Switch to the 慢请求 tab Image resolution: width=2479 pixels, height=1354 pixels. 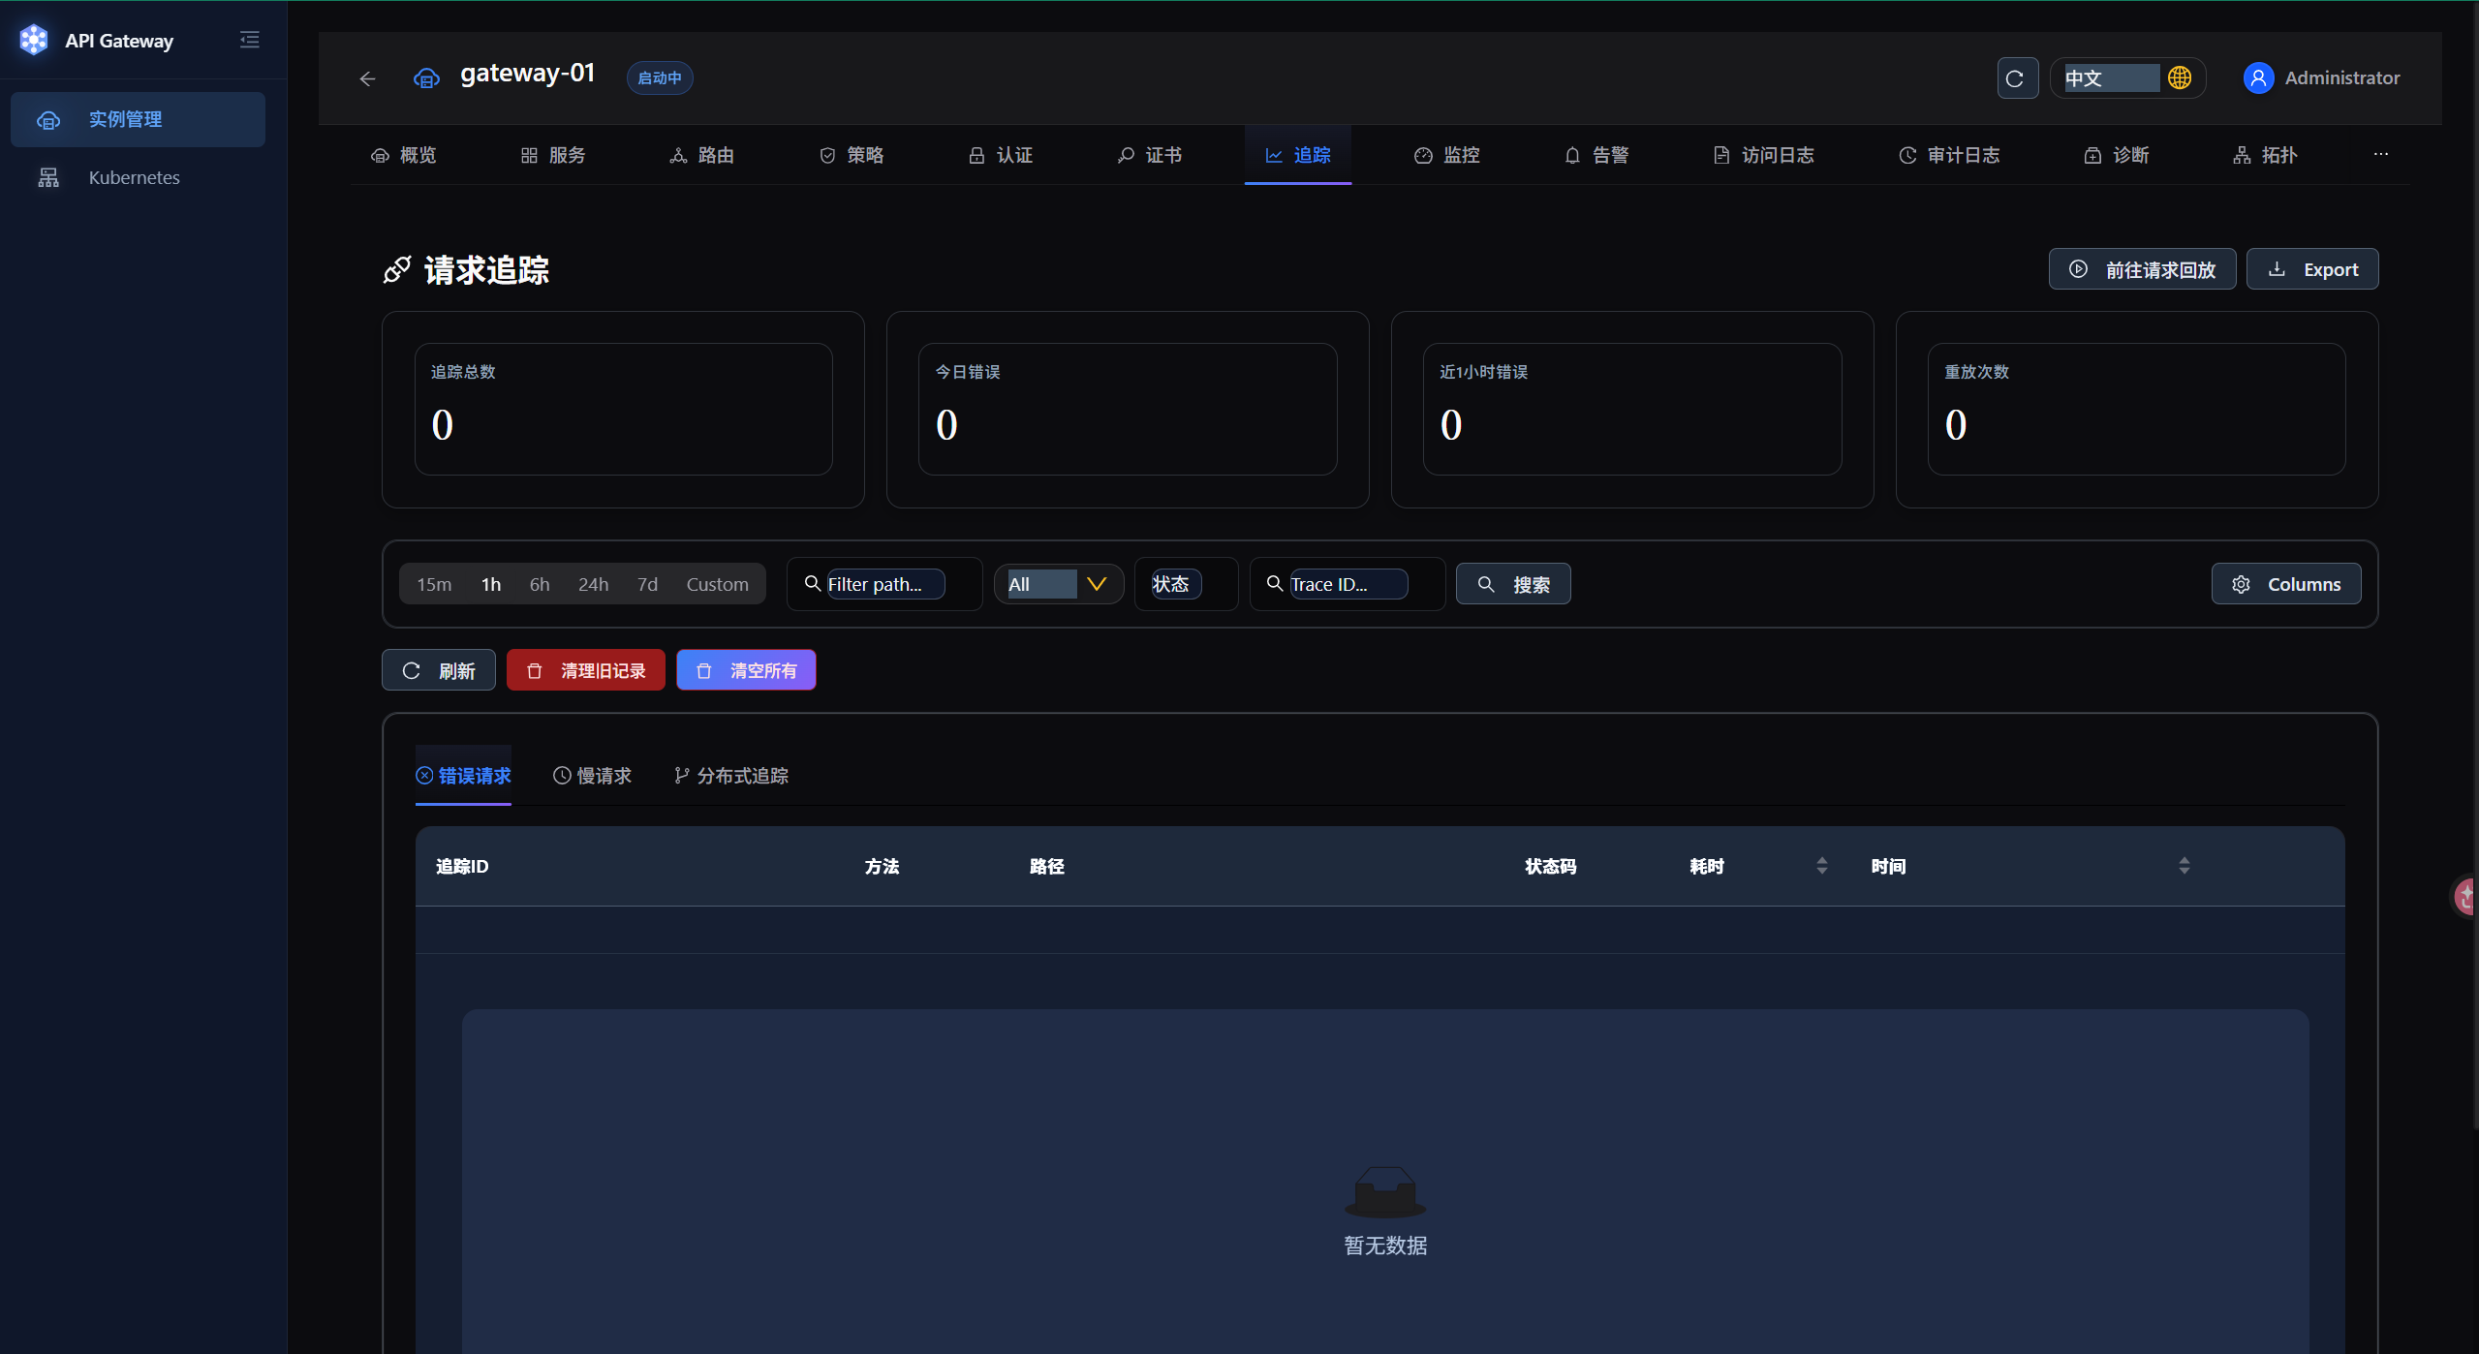592,776
